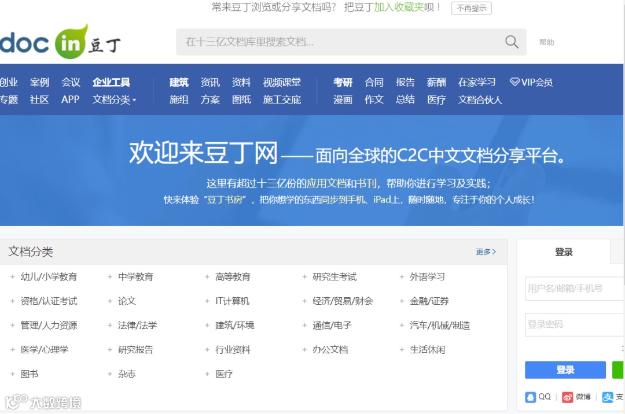Open the 漫画 navigation link

pos(343,99)
